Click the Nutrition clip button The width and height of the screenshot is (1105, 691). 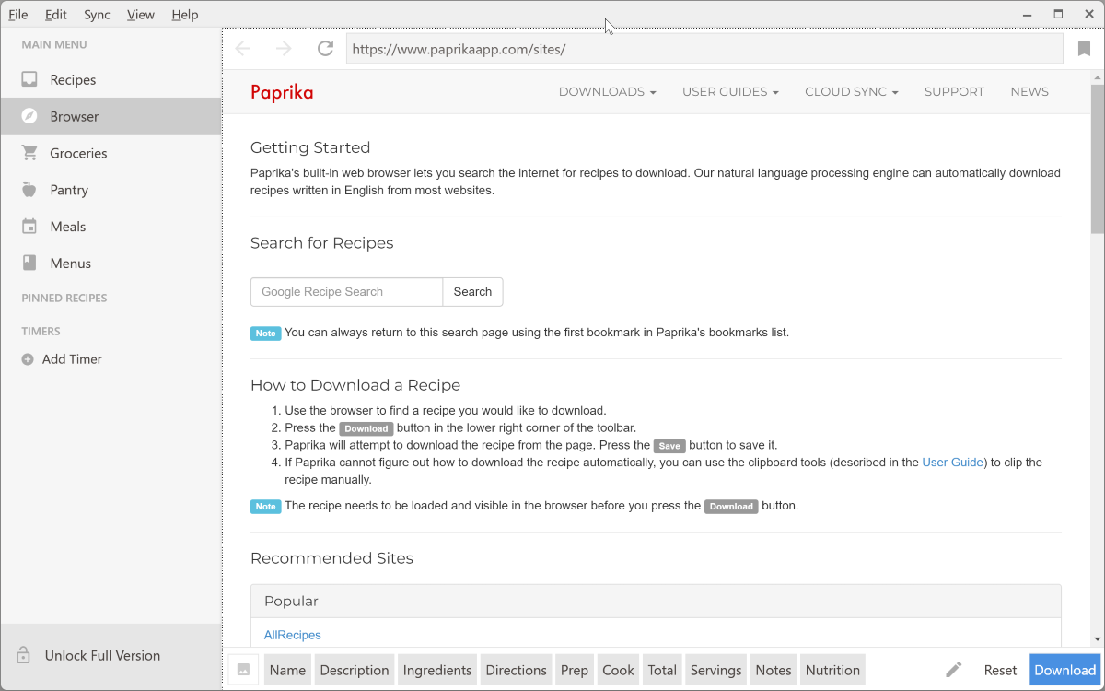tap(832, 670)
